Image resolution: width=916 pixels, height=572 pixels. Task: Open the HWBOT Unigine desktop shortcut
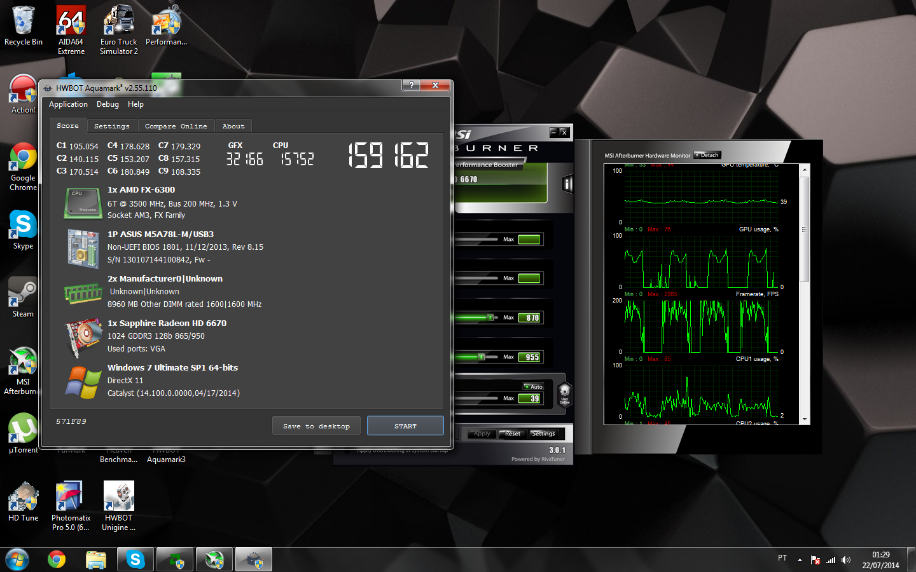[118, 506]
